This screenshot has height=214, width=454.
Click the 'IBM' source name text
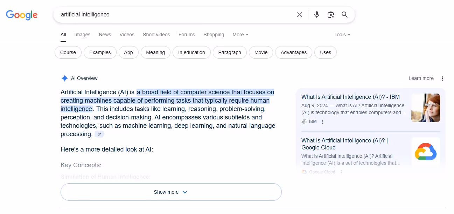point(313,121)
